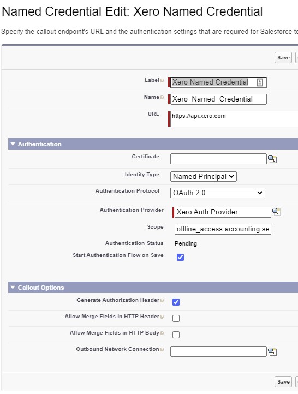Open the Identity Type dropdown

203,176
